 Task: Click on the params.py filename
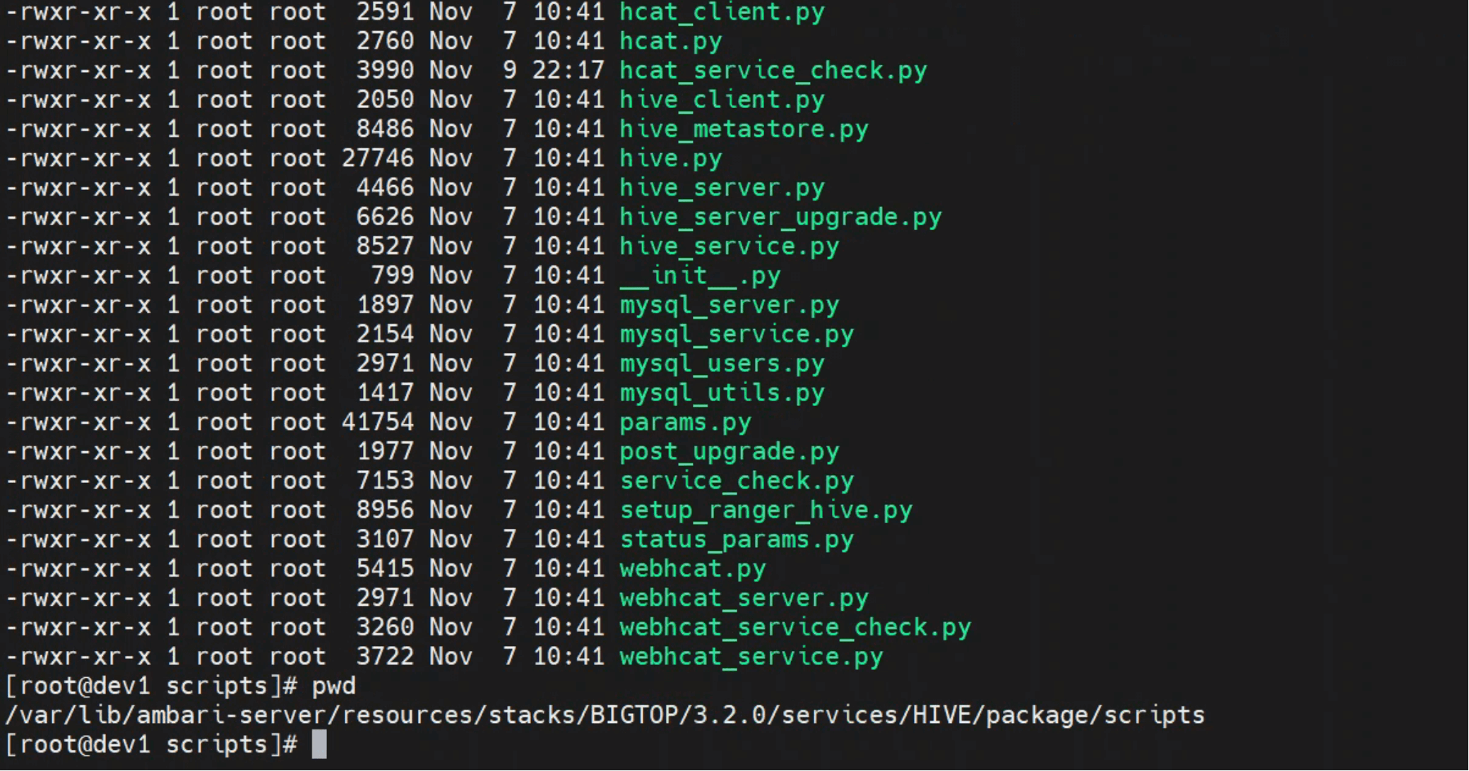(685, 422)
